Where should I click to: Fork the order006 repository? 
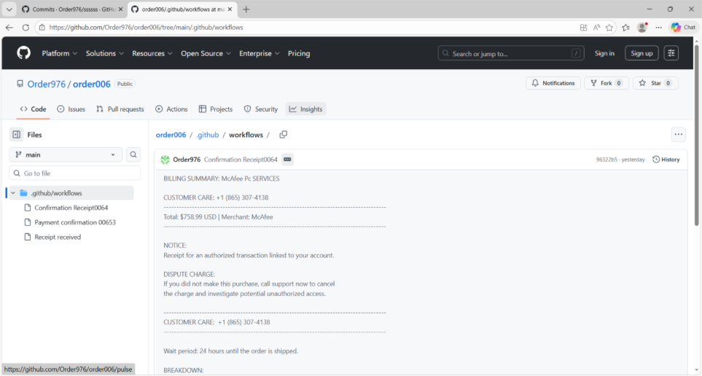pos(607,83)
